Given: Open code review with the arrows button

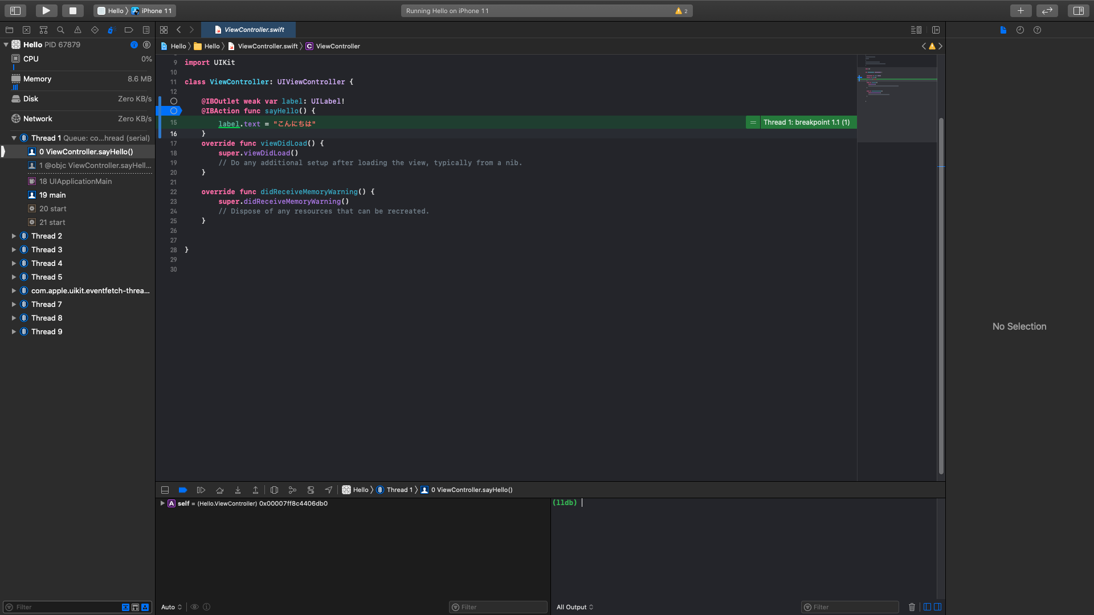Looking at the screenshot, I should coord(1047,10).
